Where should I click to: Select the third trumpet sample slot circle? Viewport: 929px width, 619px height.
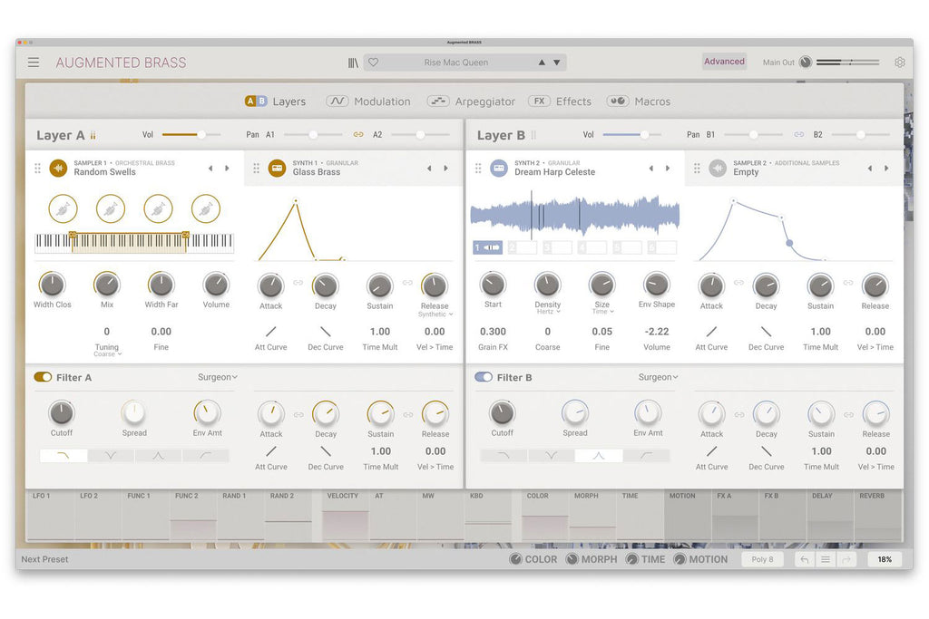(158, 208)
